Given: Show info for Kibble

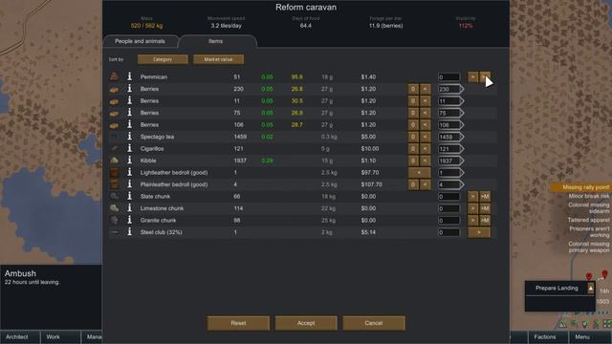Looking at the screenshot, I should [x=130, y=161].
